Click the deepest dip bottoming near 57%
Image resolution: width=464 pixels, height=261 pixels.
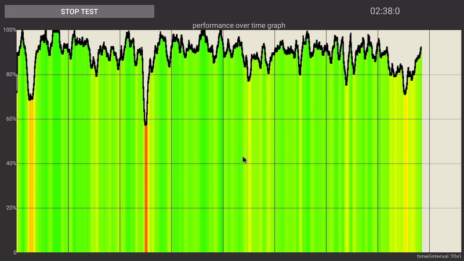click(146, 124)
